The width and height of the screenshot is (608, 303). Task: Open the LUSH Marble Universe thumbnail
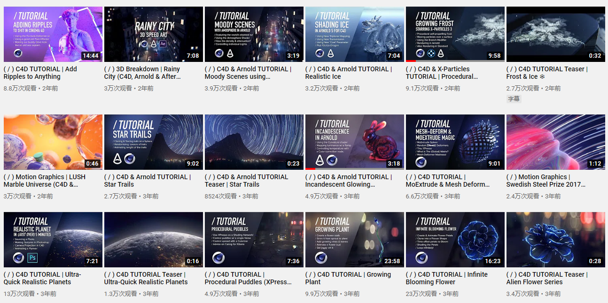[x=53, y=142]
